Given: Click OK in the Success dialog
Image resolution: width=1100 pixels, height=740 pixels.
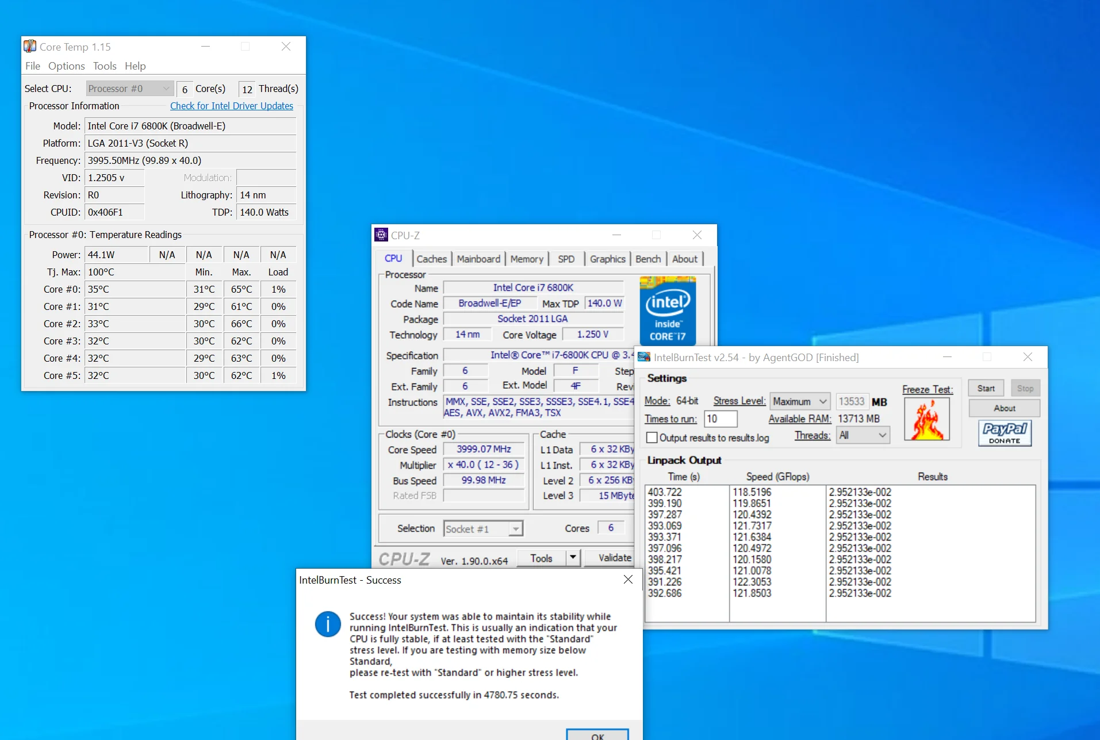Looking at the screenshot, I should coord(597,735).
